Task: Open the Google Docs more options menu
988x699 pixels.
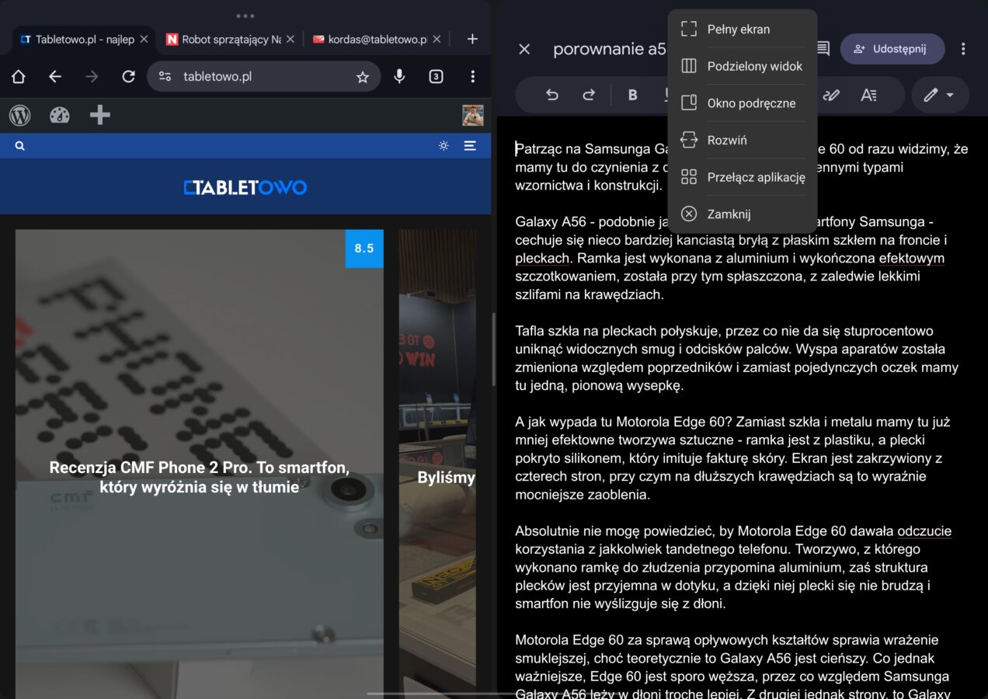Action: tap(963, 49)
